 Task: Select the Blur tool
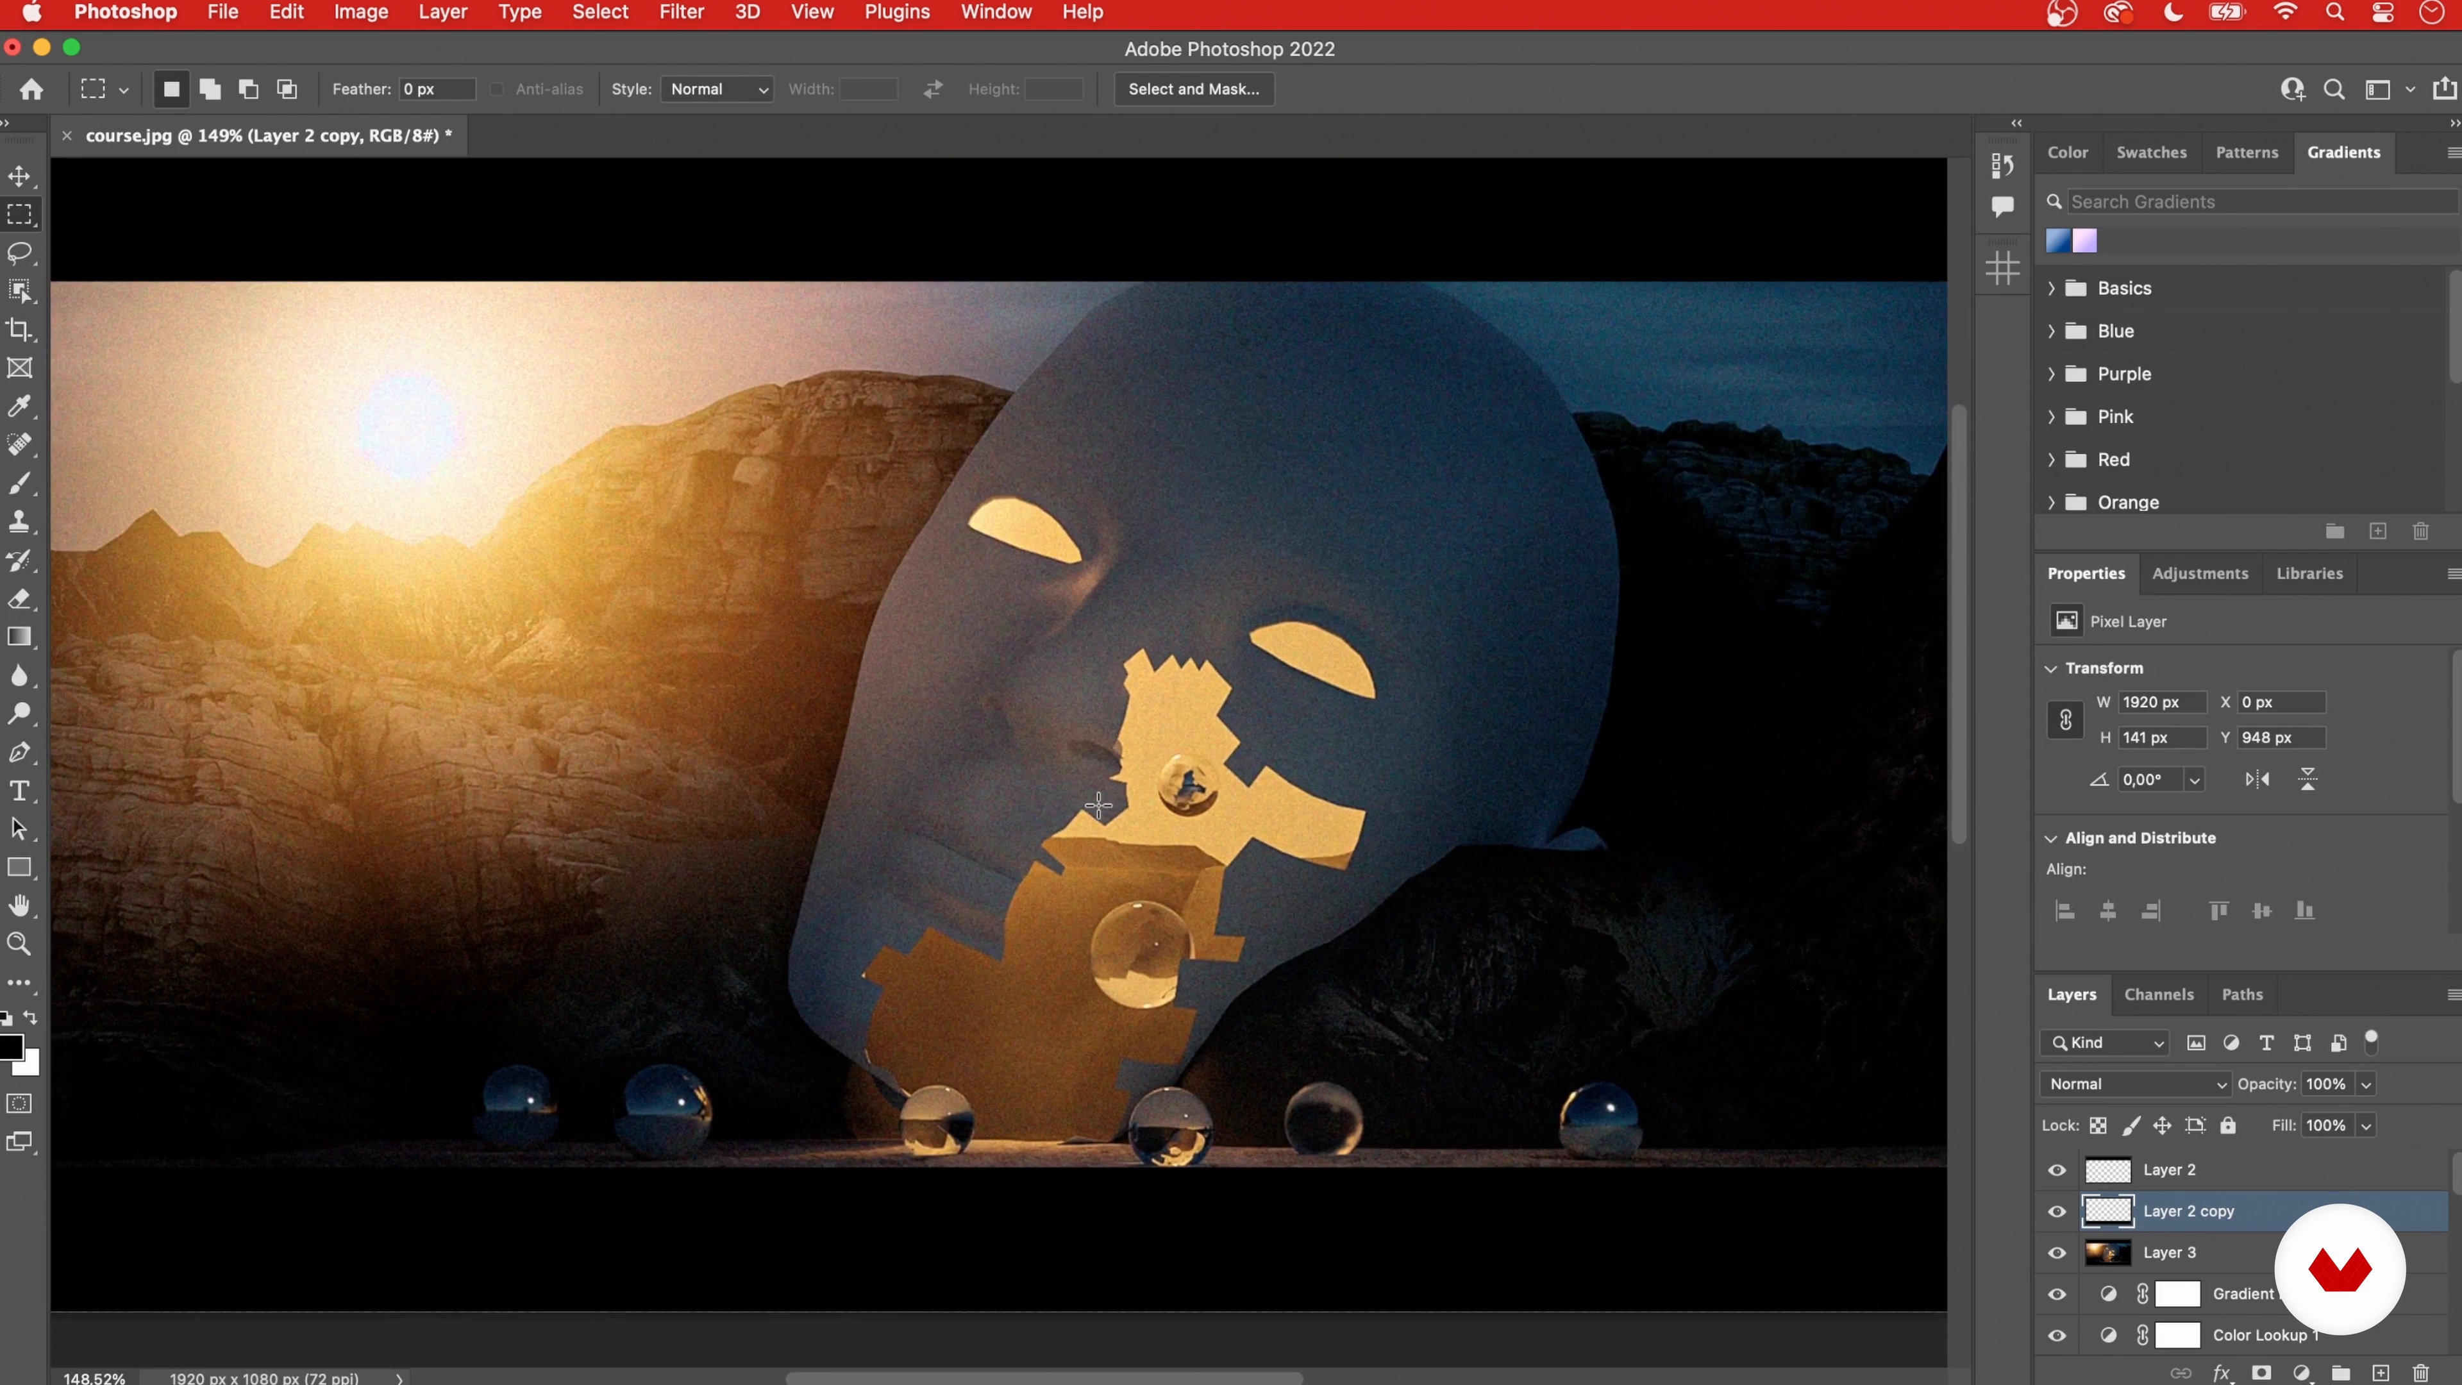click(x=19, y=676)
